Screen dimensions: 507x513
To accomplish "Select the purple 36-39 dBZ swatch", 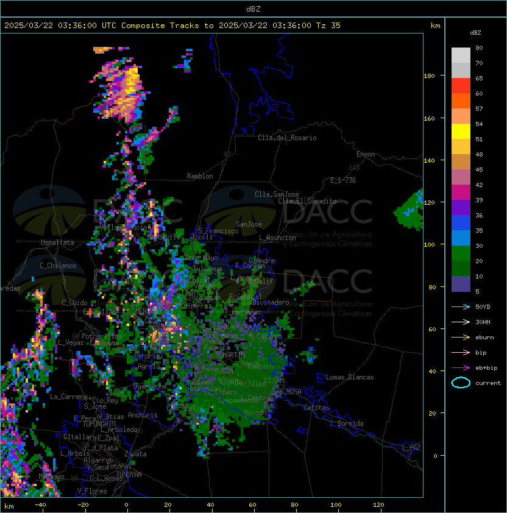I will pos(461,208).
